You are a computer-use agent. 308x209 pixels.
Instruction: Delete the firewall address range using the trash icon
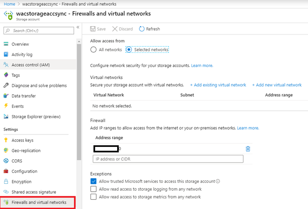tap(248, 149)
